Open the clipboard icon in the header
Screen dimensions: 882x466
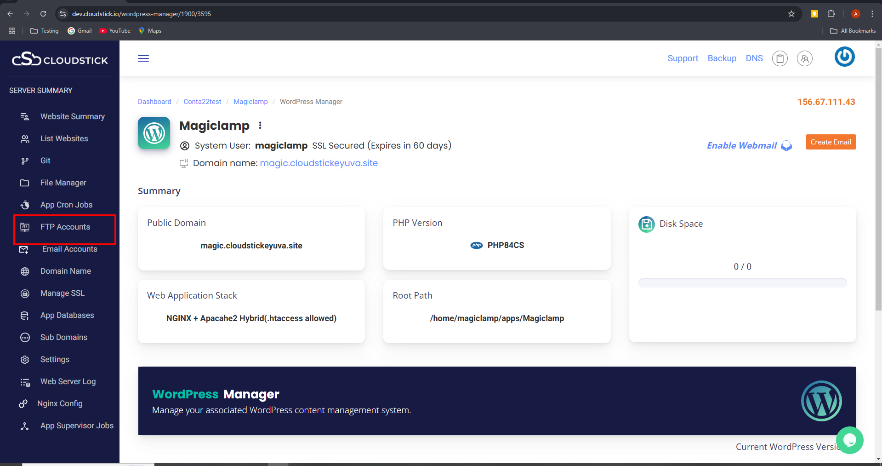click(780, 58)
